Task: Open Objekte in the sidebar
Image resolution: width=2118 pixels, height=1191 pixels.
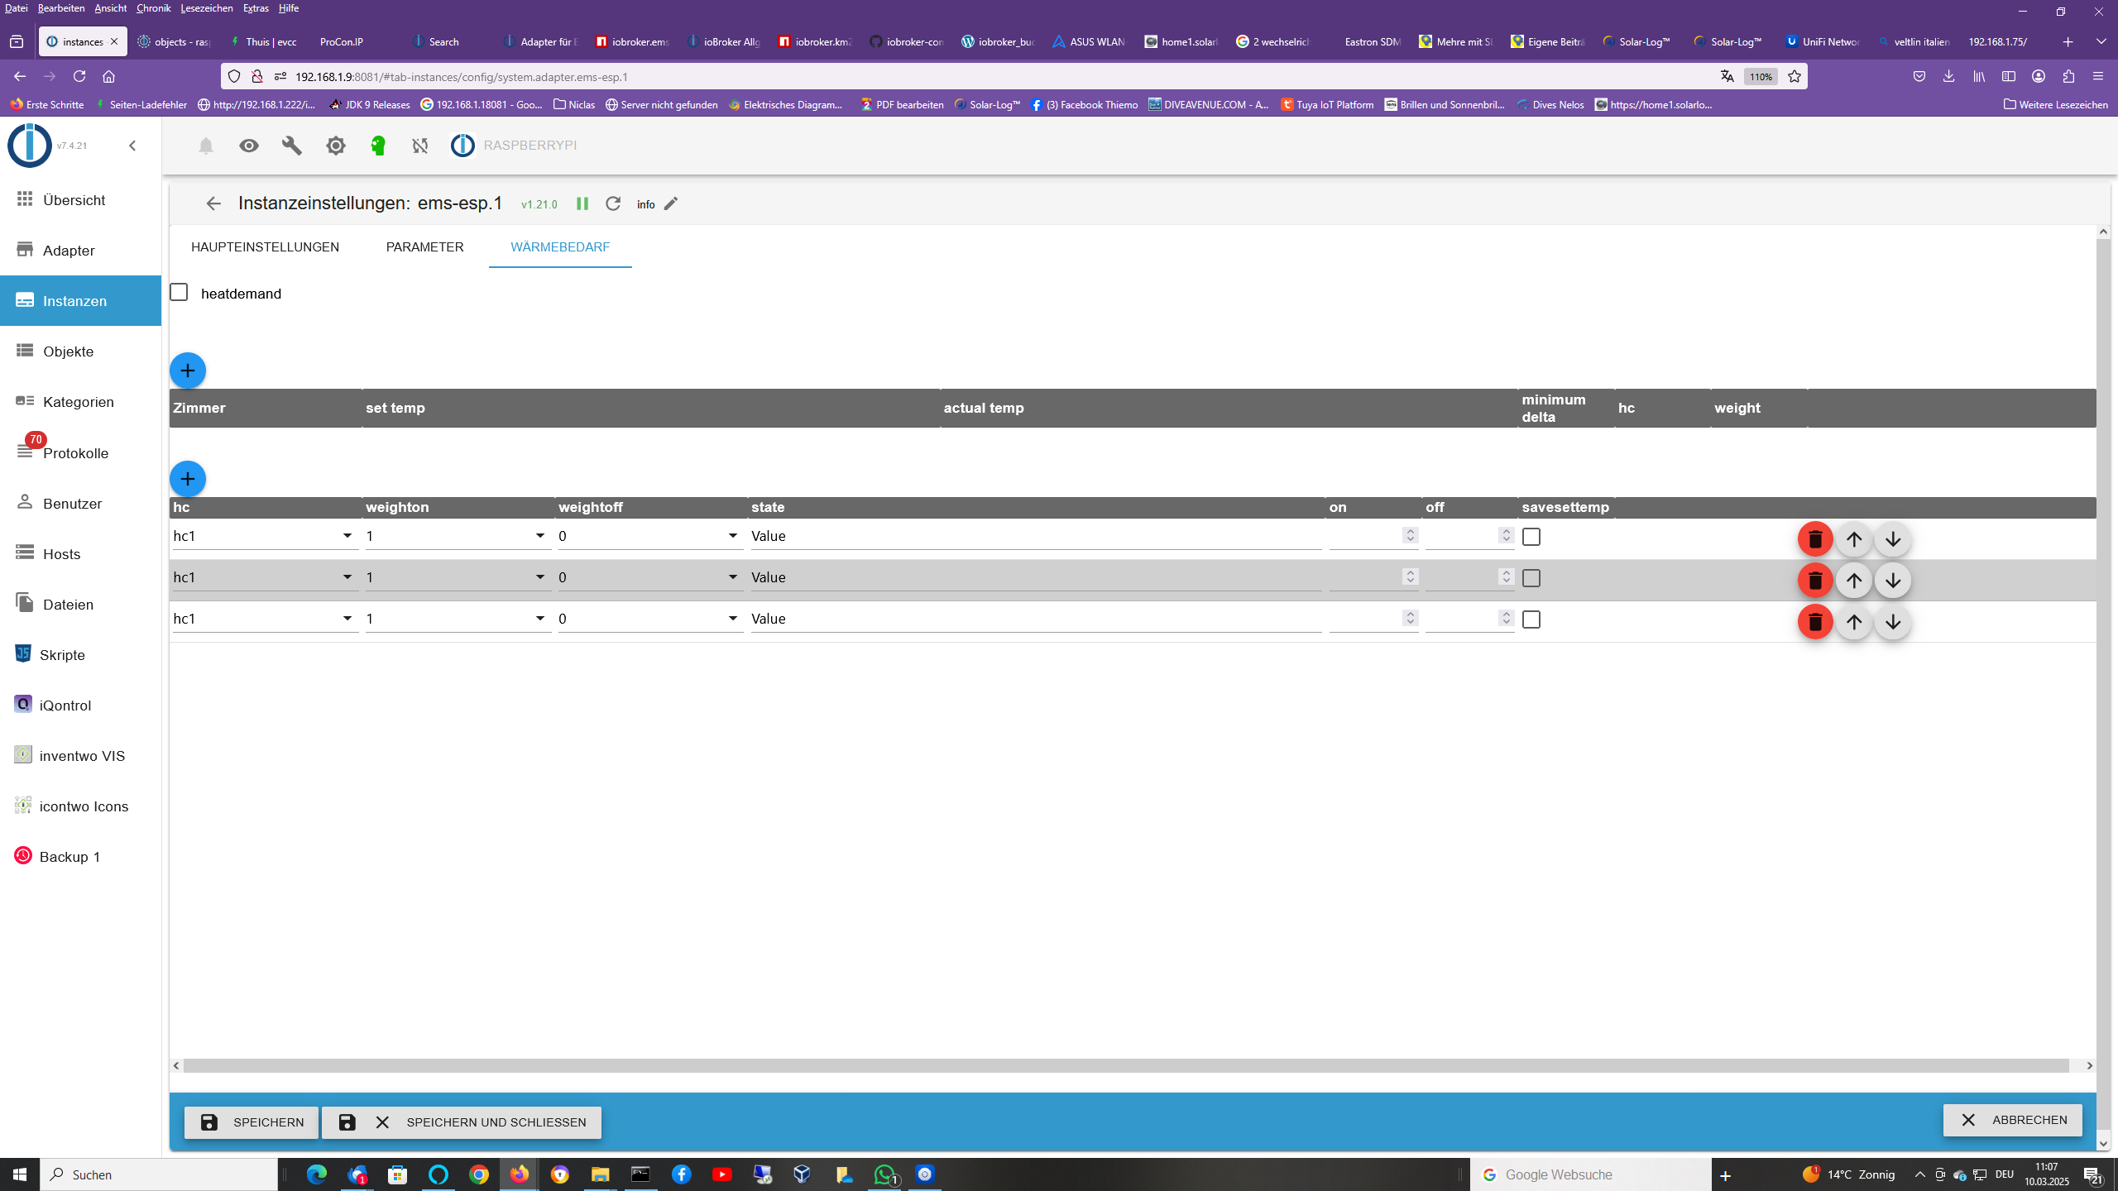Action: pyautogui.click(x=68, y=352)
